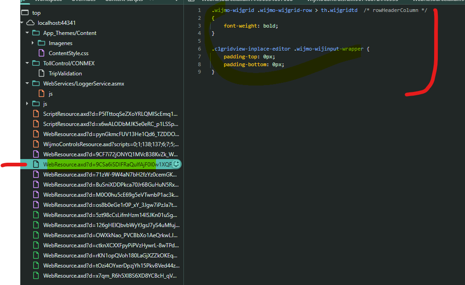Click line number 5 in the gutter

pos(199,41)
